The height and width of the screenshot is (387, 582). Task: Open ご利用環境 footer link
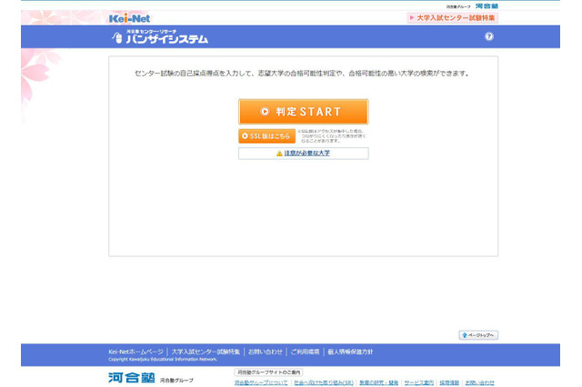(x=305, y=352)
